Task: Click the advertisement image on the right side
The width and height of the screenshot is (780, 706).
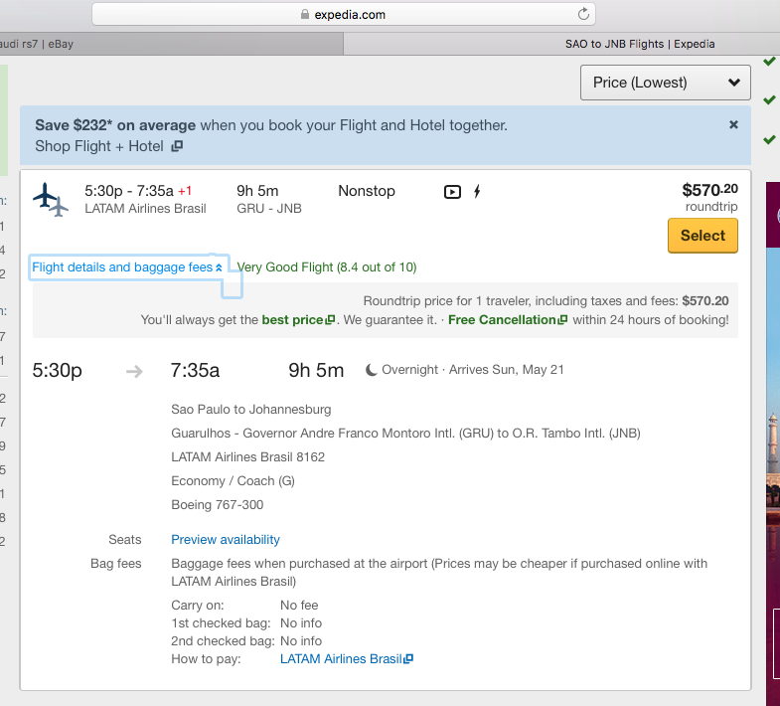Action: (x=773, y=443)
